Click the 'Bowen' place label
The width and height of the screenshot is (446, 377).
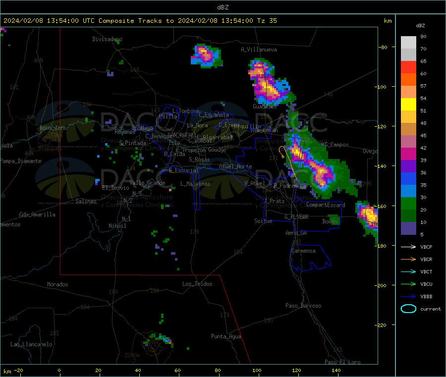tap(330, 221)
